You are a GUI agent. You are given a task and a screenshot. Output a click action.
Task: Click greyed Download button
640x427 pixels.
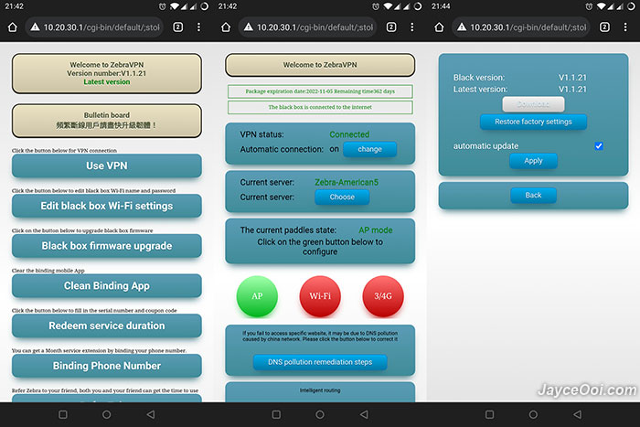pyautogui.click(x=533, y=104)
